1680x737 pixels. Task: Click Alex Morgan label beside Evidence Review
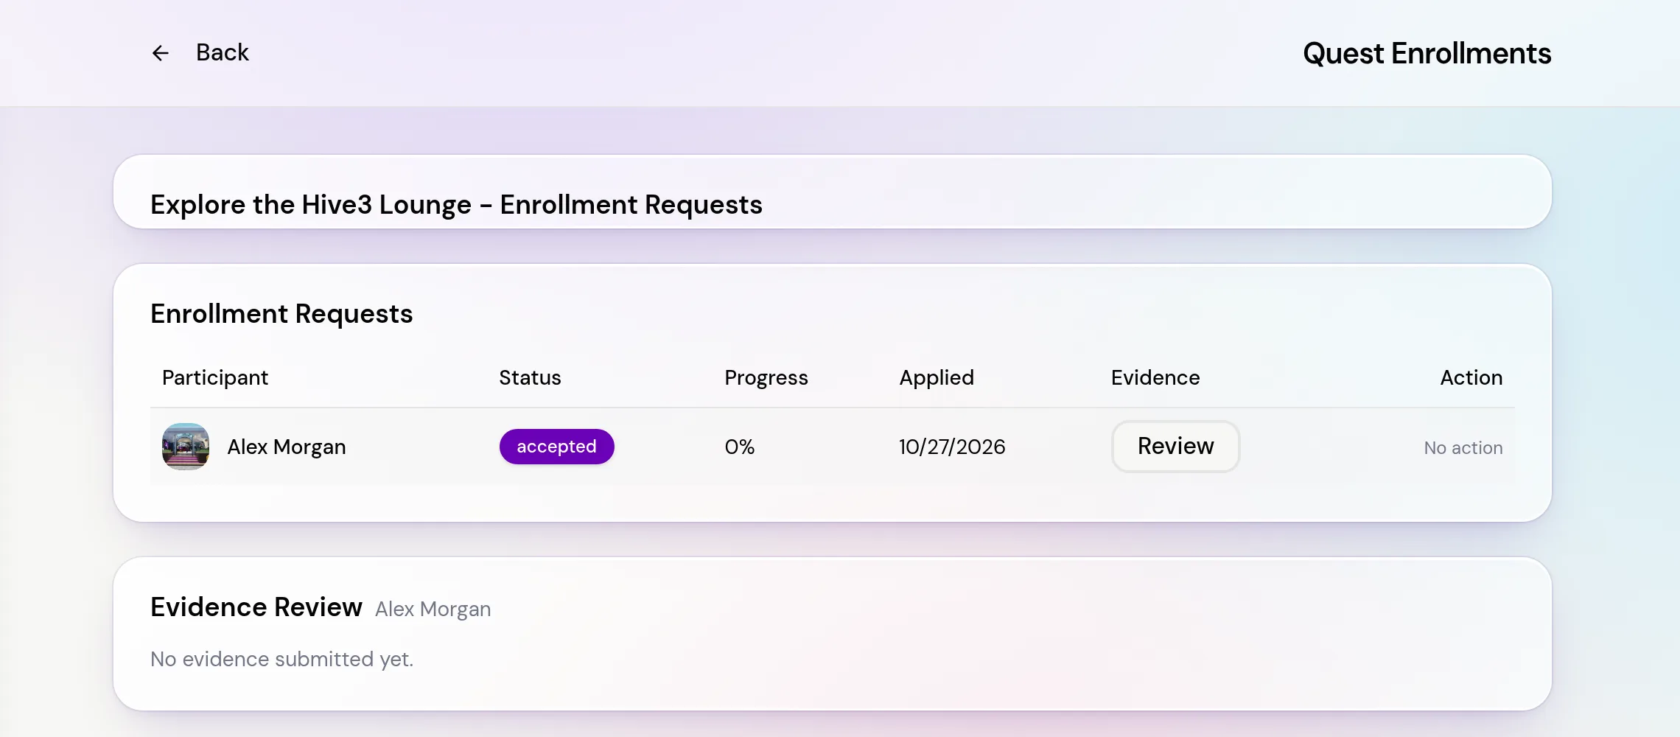tap(433, 609)
